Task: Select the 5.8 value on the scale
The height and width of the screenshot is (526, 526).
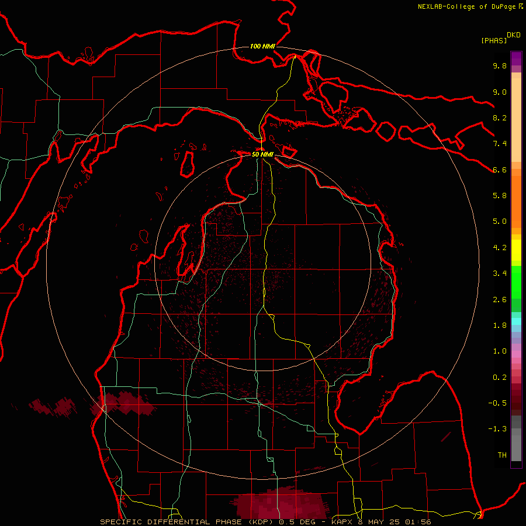Action: click(x=500, y=195)
